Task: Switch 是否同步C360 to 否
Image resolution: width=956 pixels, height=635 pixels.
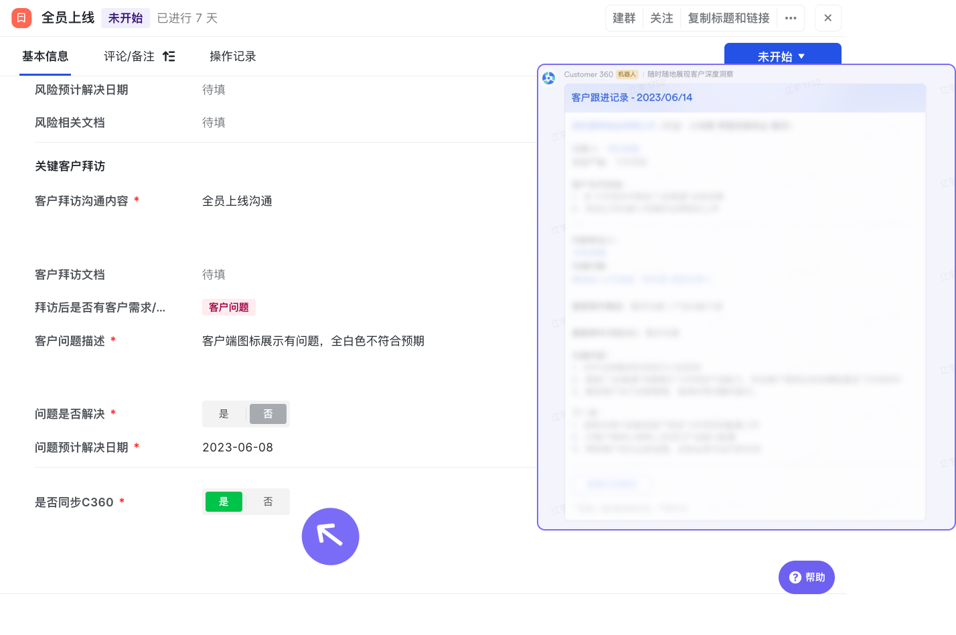Action: click(268, 501)
